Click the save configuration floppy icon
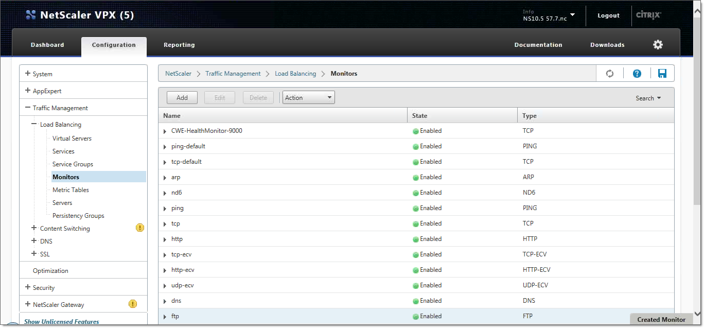This screenshot has height=328, width=704. tap(662, 74)
